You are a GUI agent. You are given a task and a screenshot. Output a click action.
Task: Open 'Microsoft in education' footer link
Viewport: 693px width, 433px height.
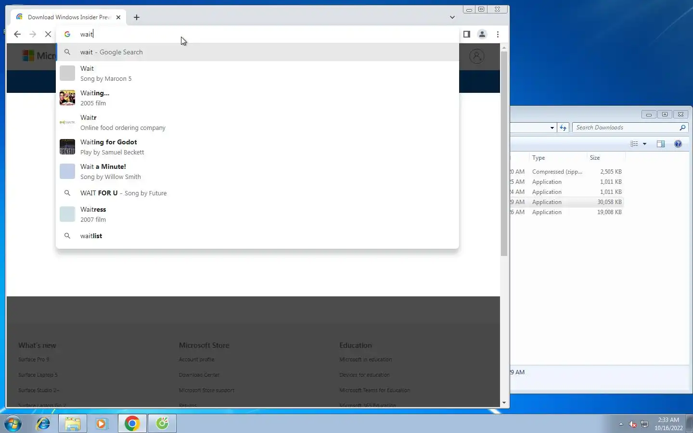[x=365, y=359]
